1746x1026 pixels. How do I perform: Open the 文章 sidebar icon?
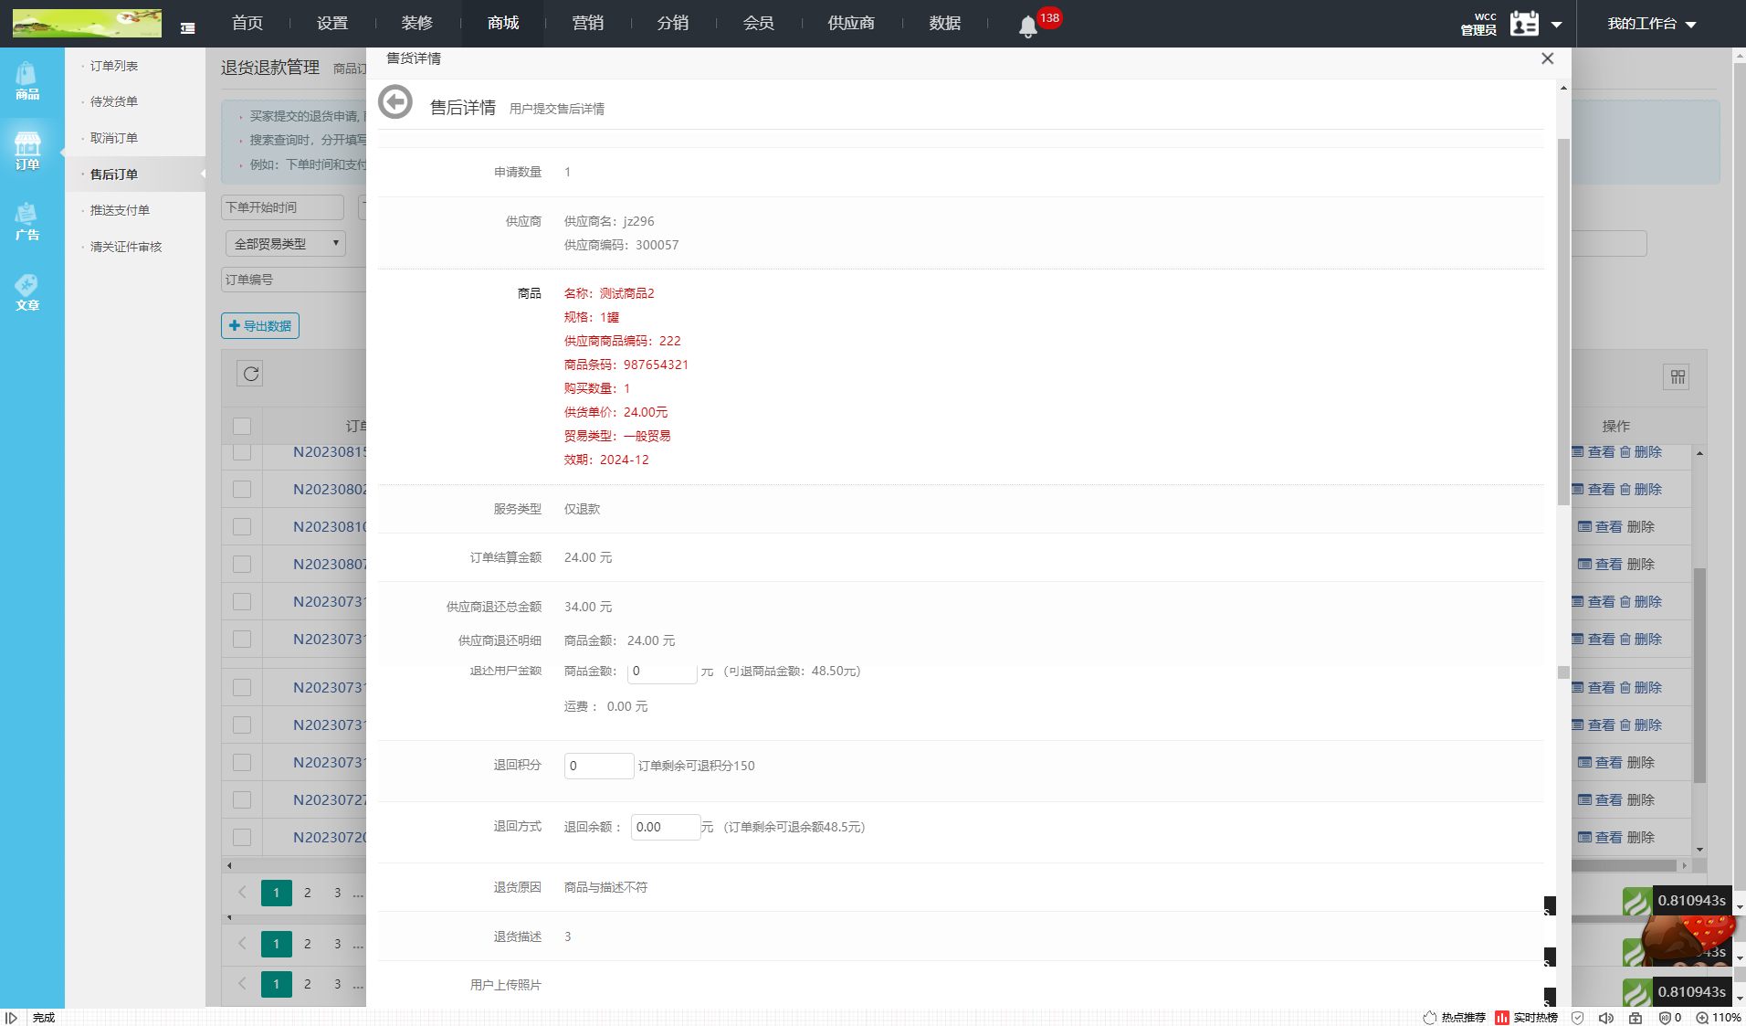coord(26,292)
